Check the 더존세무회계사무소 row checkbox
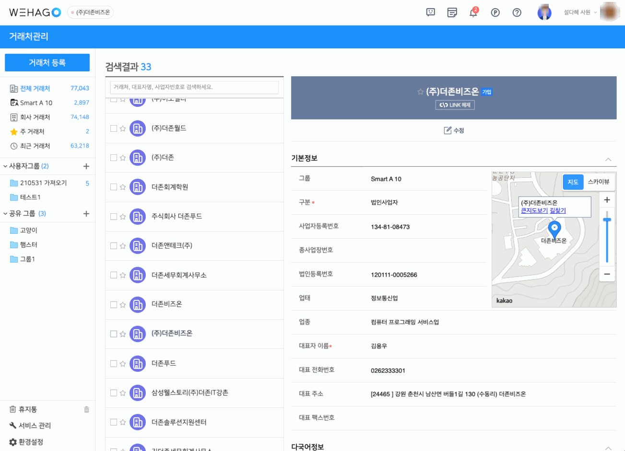The image size is (625, 451). coord(114,275)
